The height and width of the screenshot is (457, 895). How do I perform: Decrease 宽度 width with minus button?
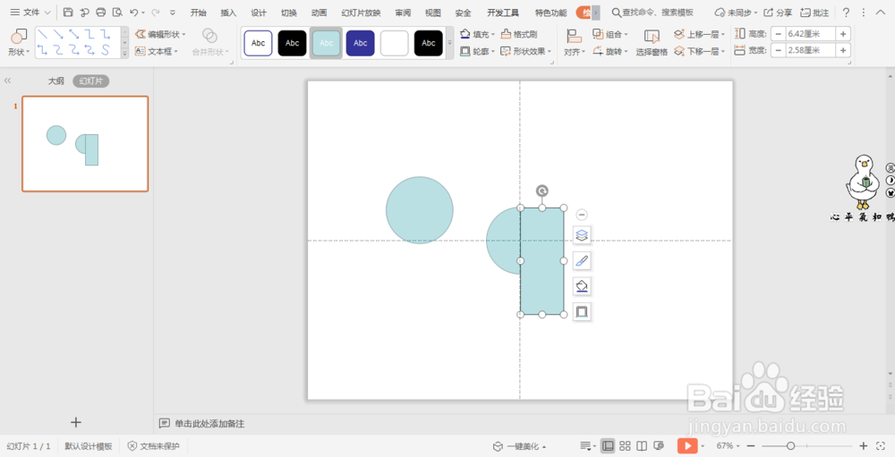click(x=778, y=51)
